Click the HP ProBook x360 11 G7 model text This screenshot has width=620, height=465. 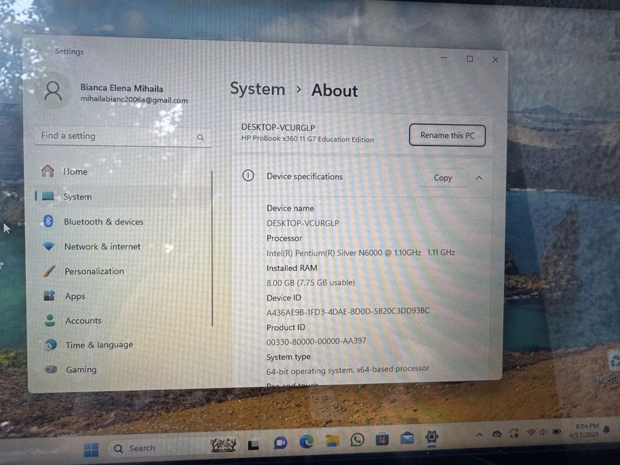coord(307,139)
